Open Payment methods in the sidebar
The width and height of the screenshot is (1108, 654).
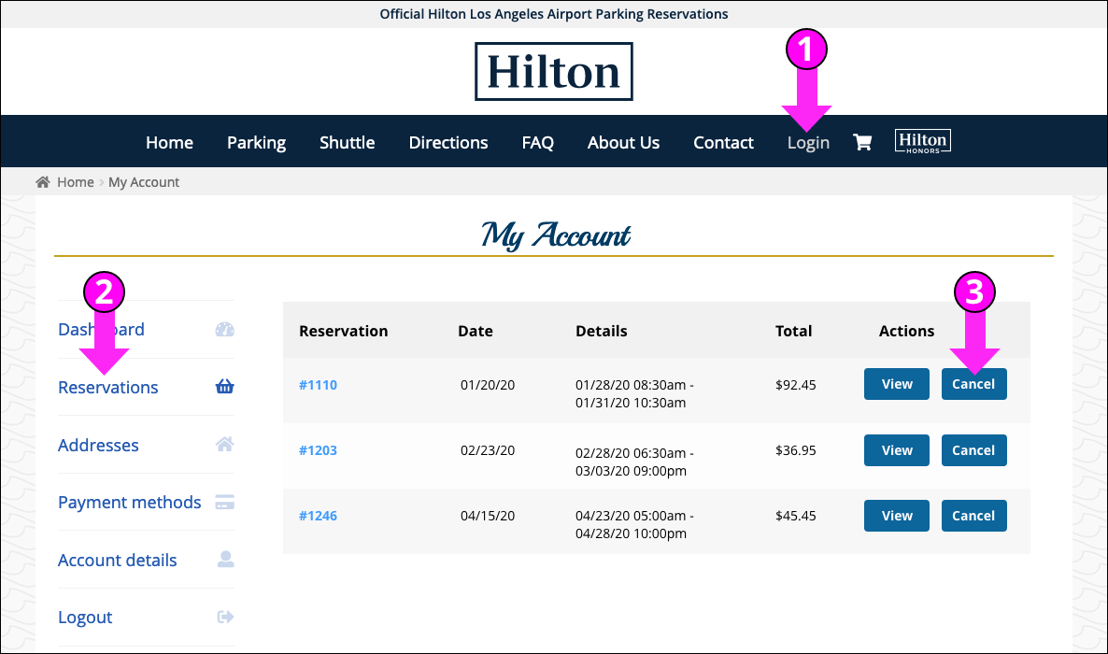129,503
